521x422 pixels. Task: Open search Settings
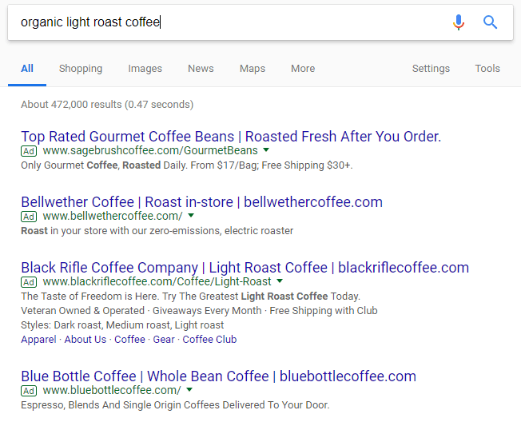point(431,69)
